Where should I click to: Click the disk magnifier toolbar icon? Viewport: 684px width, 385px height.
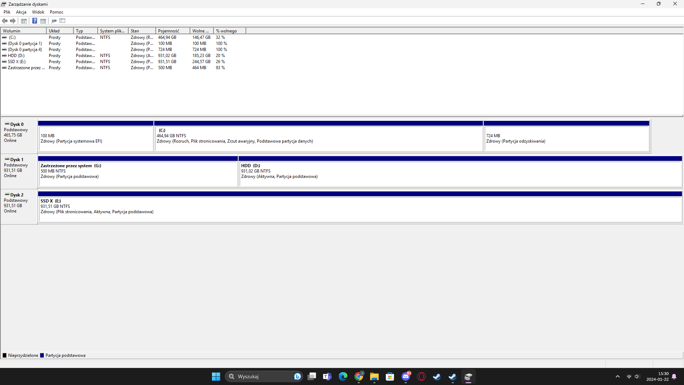click(54, 21)
